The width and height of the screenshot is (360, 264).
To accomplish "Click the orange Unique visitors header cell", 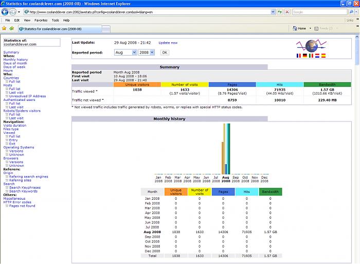I will 137,84.
